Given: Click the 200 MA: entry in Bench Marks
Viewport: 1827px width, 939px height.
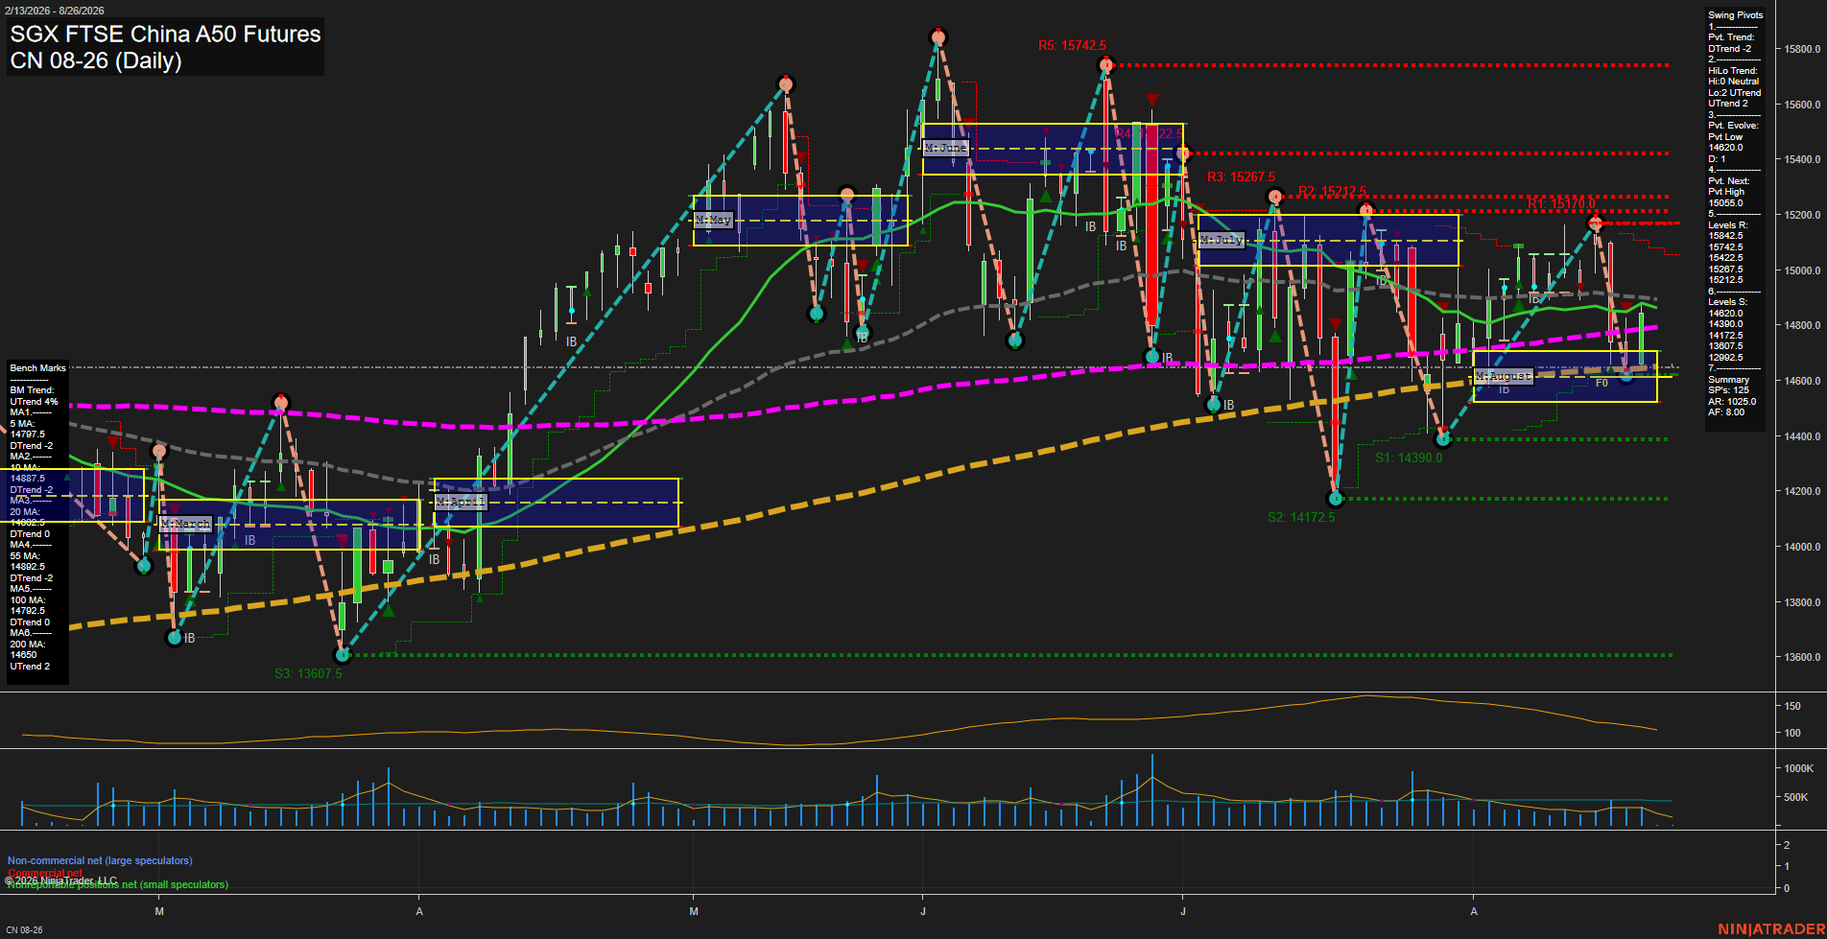Looking at the screenshot, I should (27, 645).
